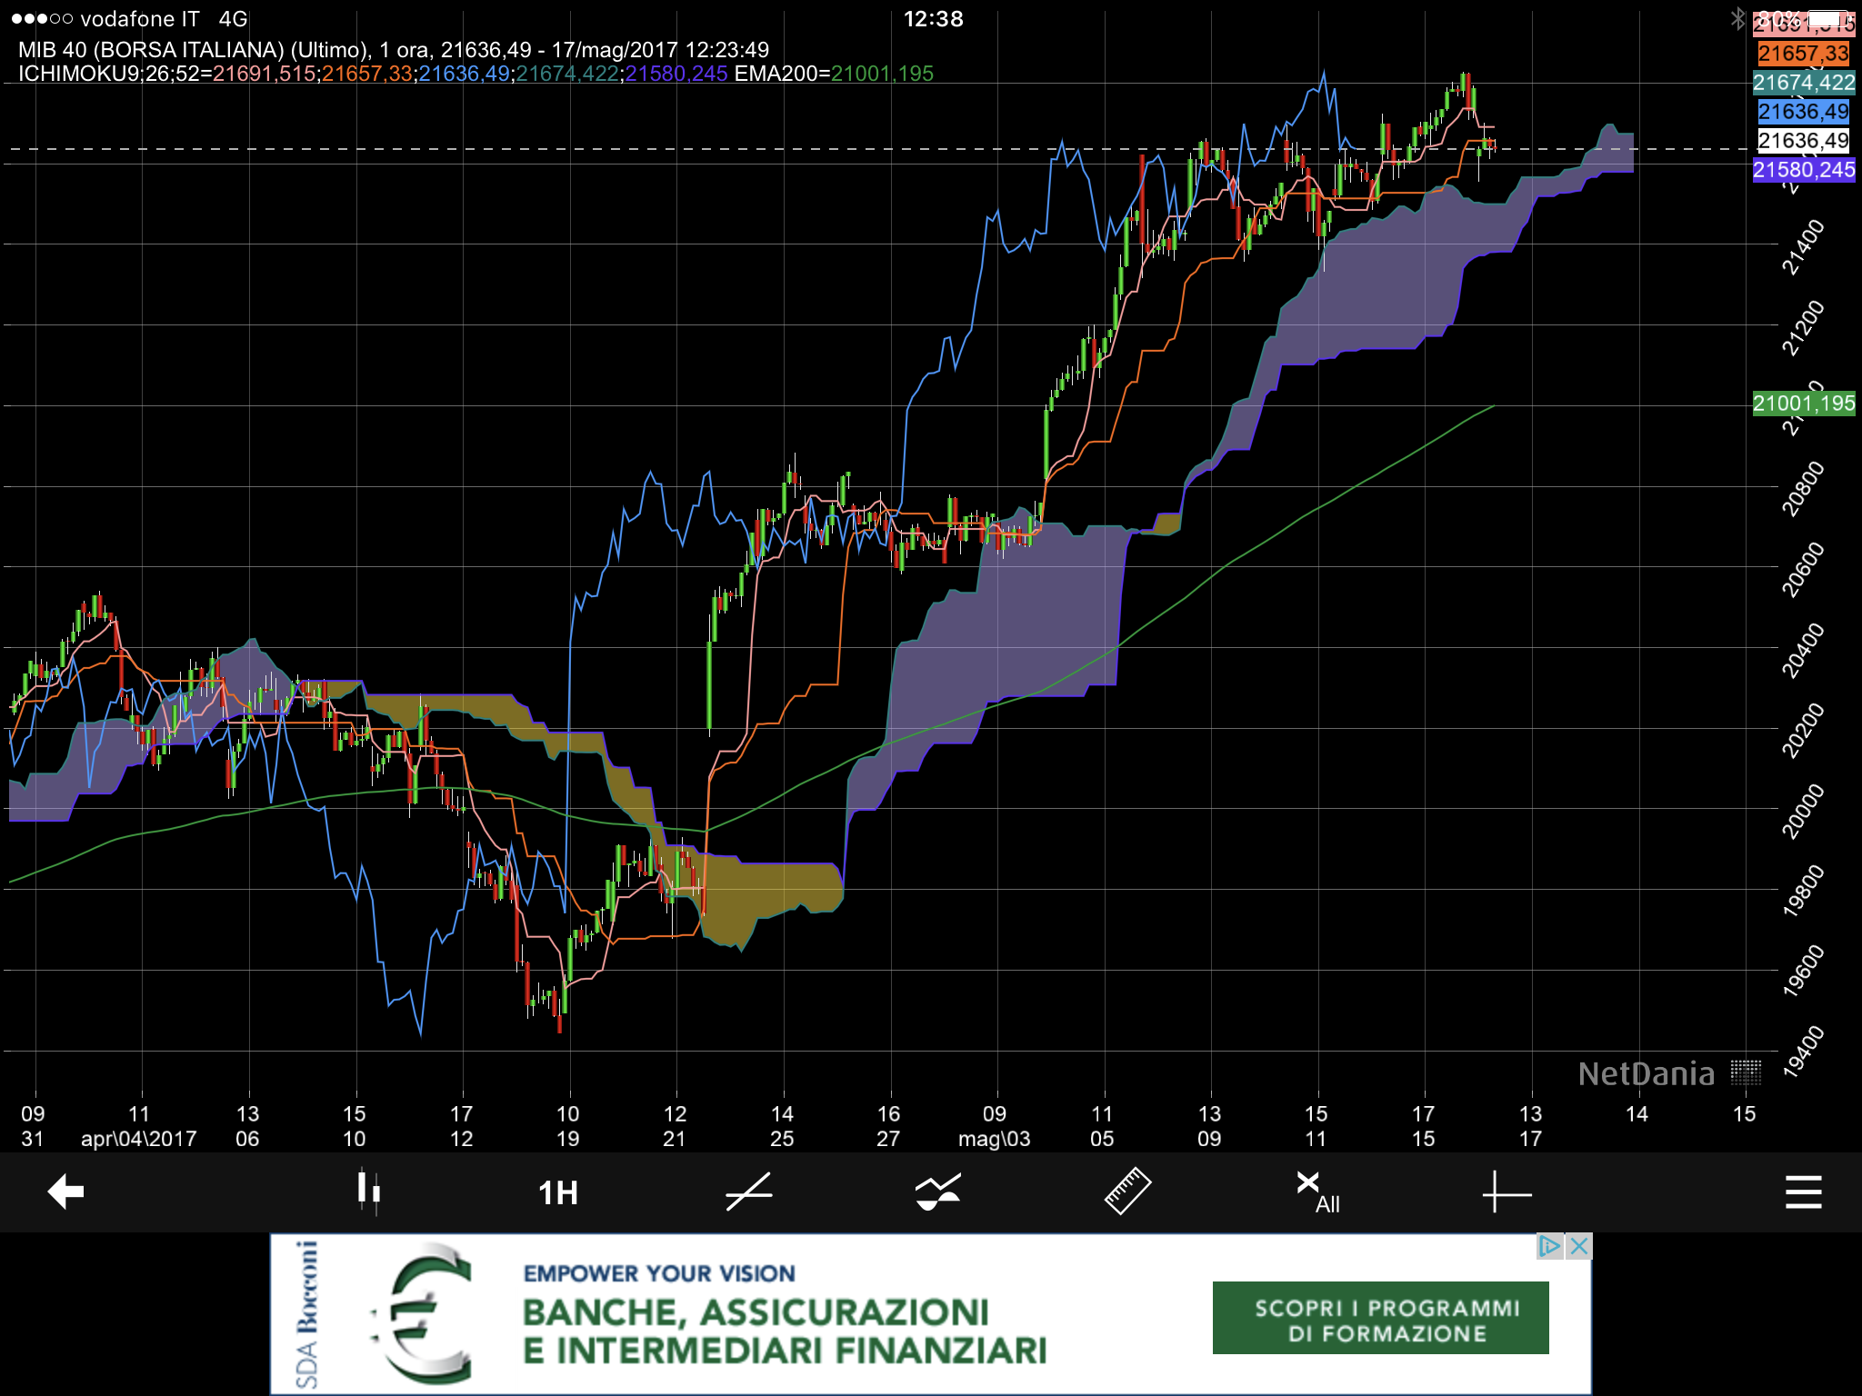The image size is (1862, 1396).
Task: Click the green EMA200 price label 21001,195
Action: click(1804, 403)
